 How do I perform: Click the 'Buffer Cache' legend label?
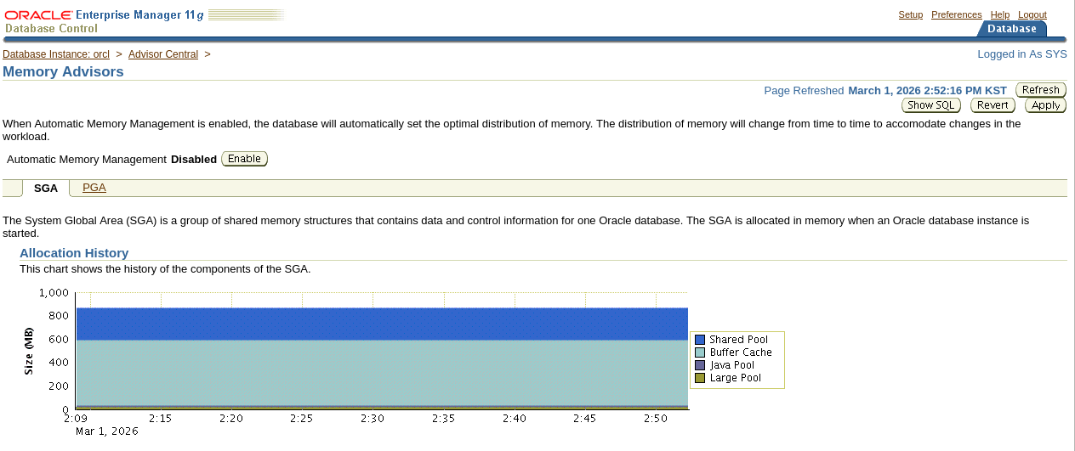pyautogui.click(x=741, y=352)
